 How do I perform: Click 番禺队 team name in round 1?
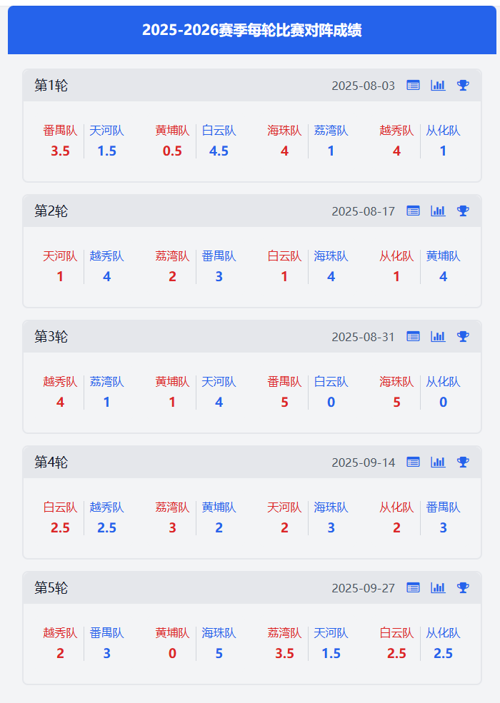60,131
